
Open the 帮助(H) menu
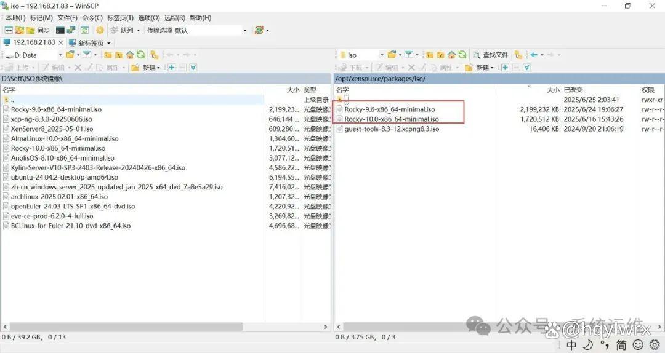click(201, 18)
